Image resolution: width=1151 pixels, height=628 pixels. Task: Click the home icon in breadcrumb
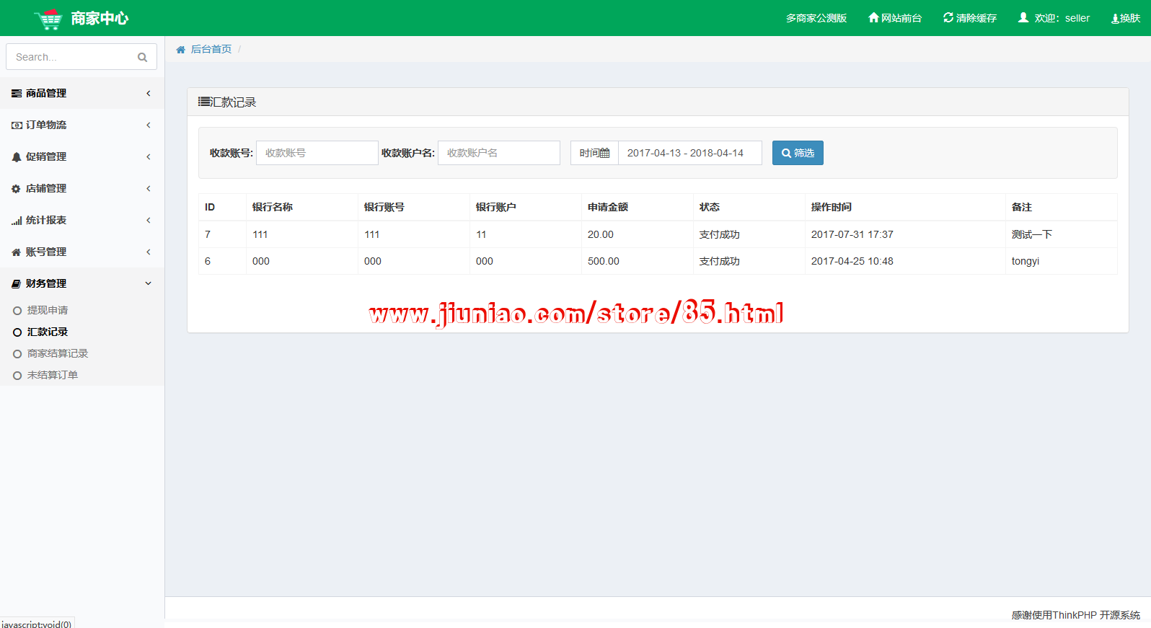tap(180, 50)
